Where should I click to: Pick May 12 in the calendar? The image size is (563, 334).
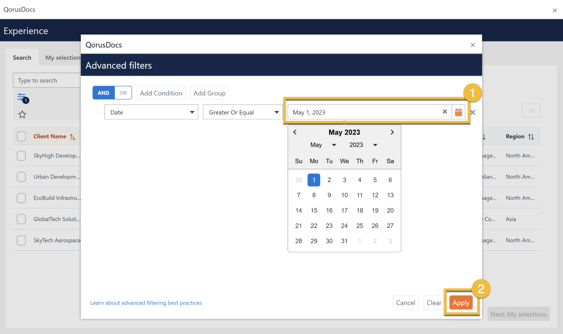pos(375,195)
